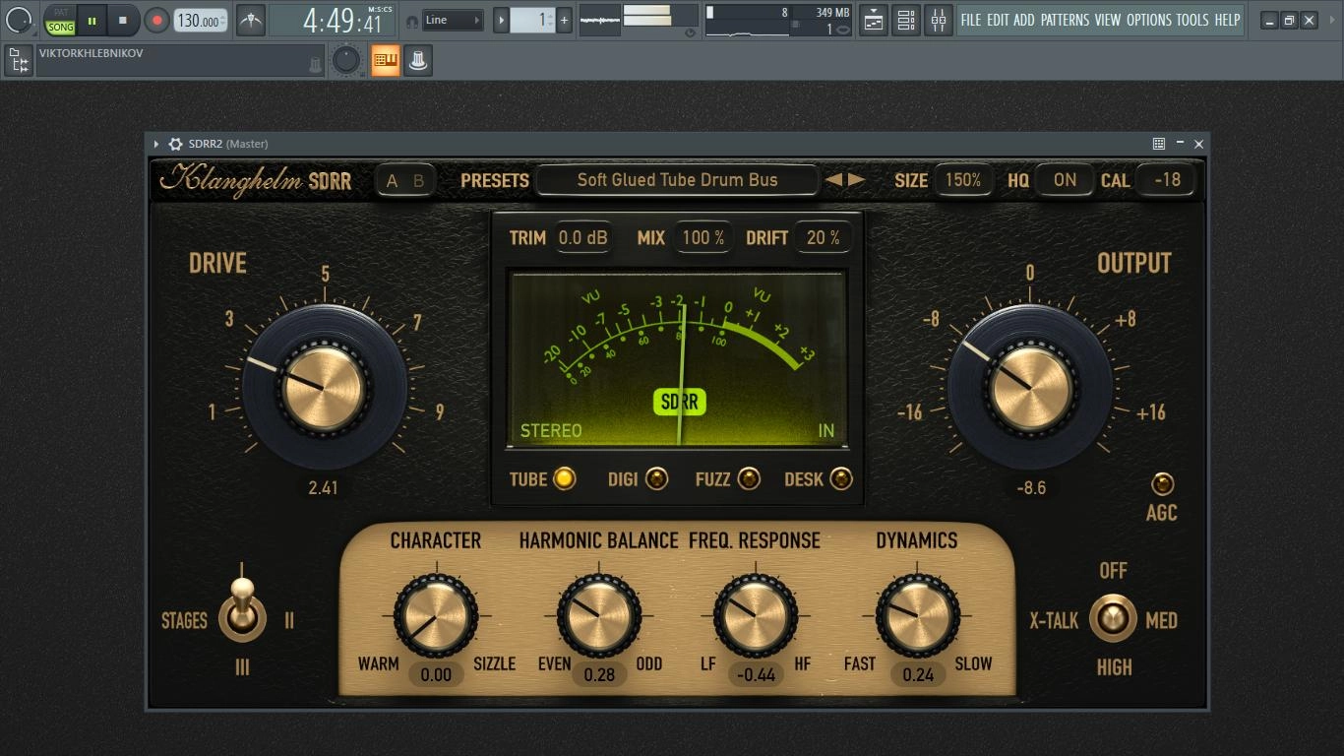Click the DRIVE value 2.41

pos(324,487)
